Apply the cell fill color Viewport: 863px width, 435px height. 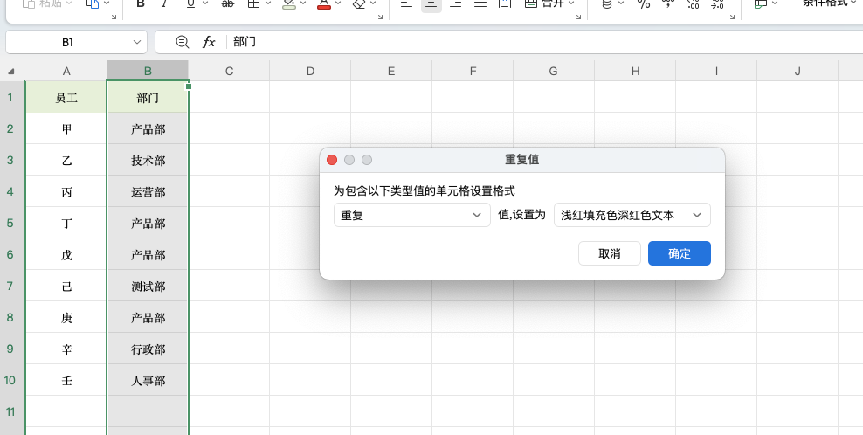point(288,3)
